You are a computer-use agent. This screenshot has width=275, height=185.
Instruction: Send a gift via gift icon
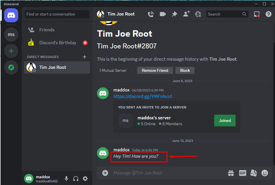pyautogui.click(x=231, y=173)
